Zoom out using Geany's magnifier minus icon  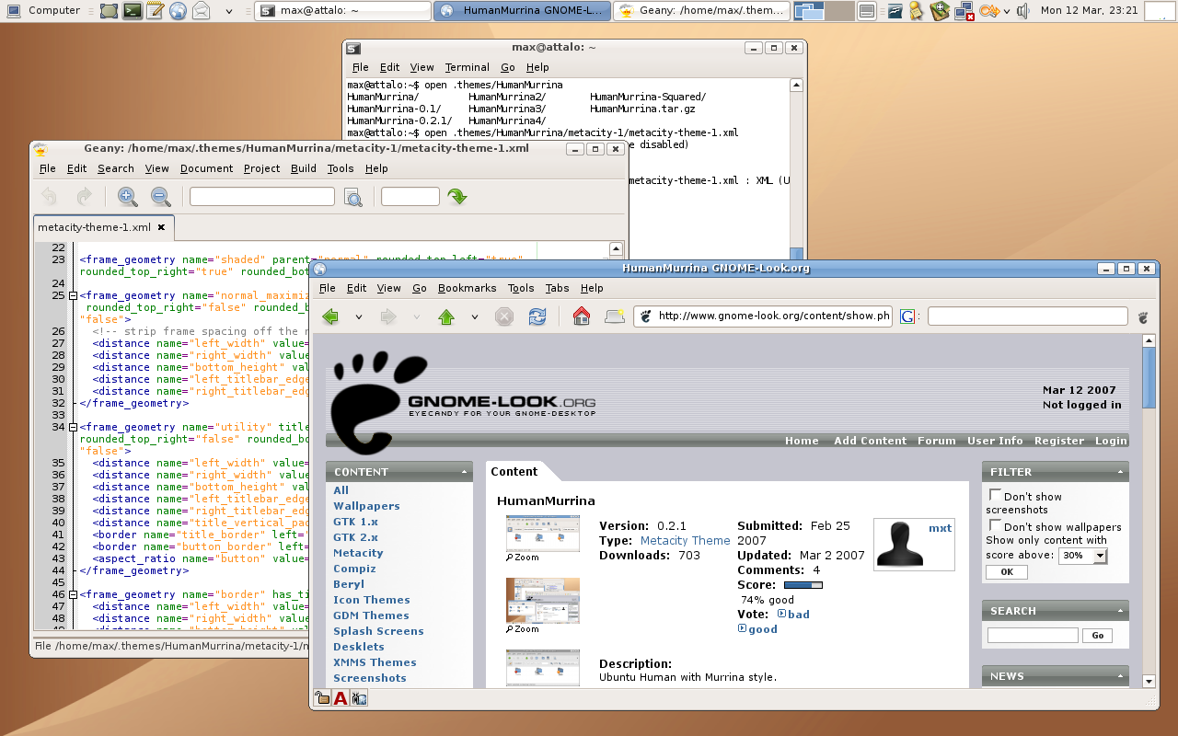[x=160, y=196]
